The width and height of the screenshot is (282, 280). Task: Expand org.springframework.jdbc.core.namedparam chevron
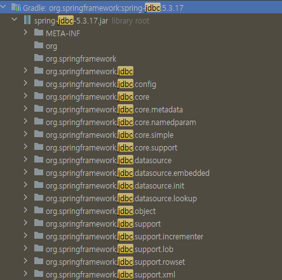25,121
